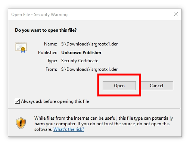Screen dimensions: 193x148
Task: Click the Open button
Action: point(119,86)
